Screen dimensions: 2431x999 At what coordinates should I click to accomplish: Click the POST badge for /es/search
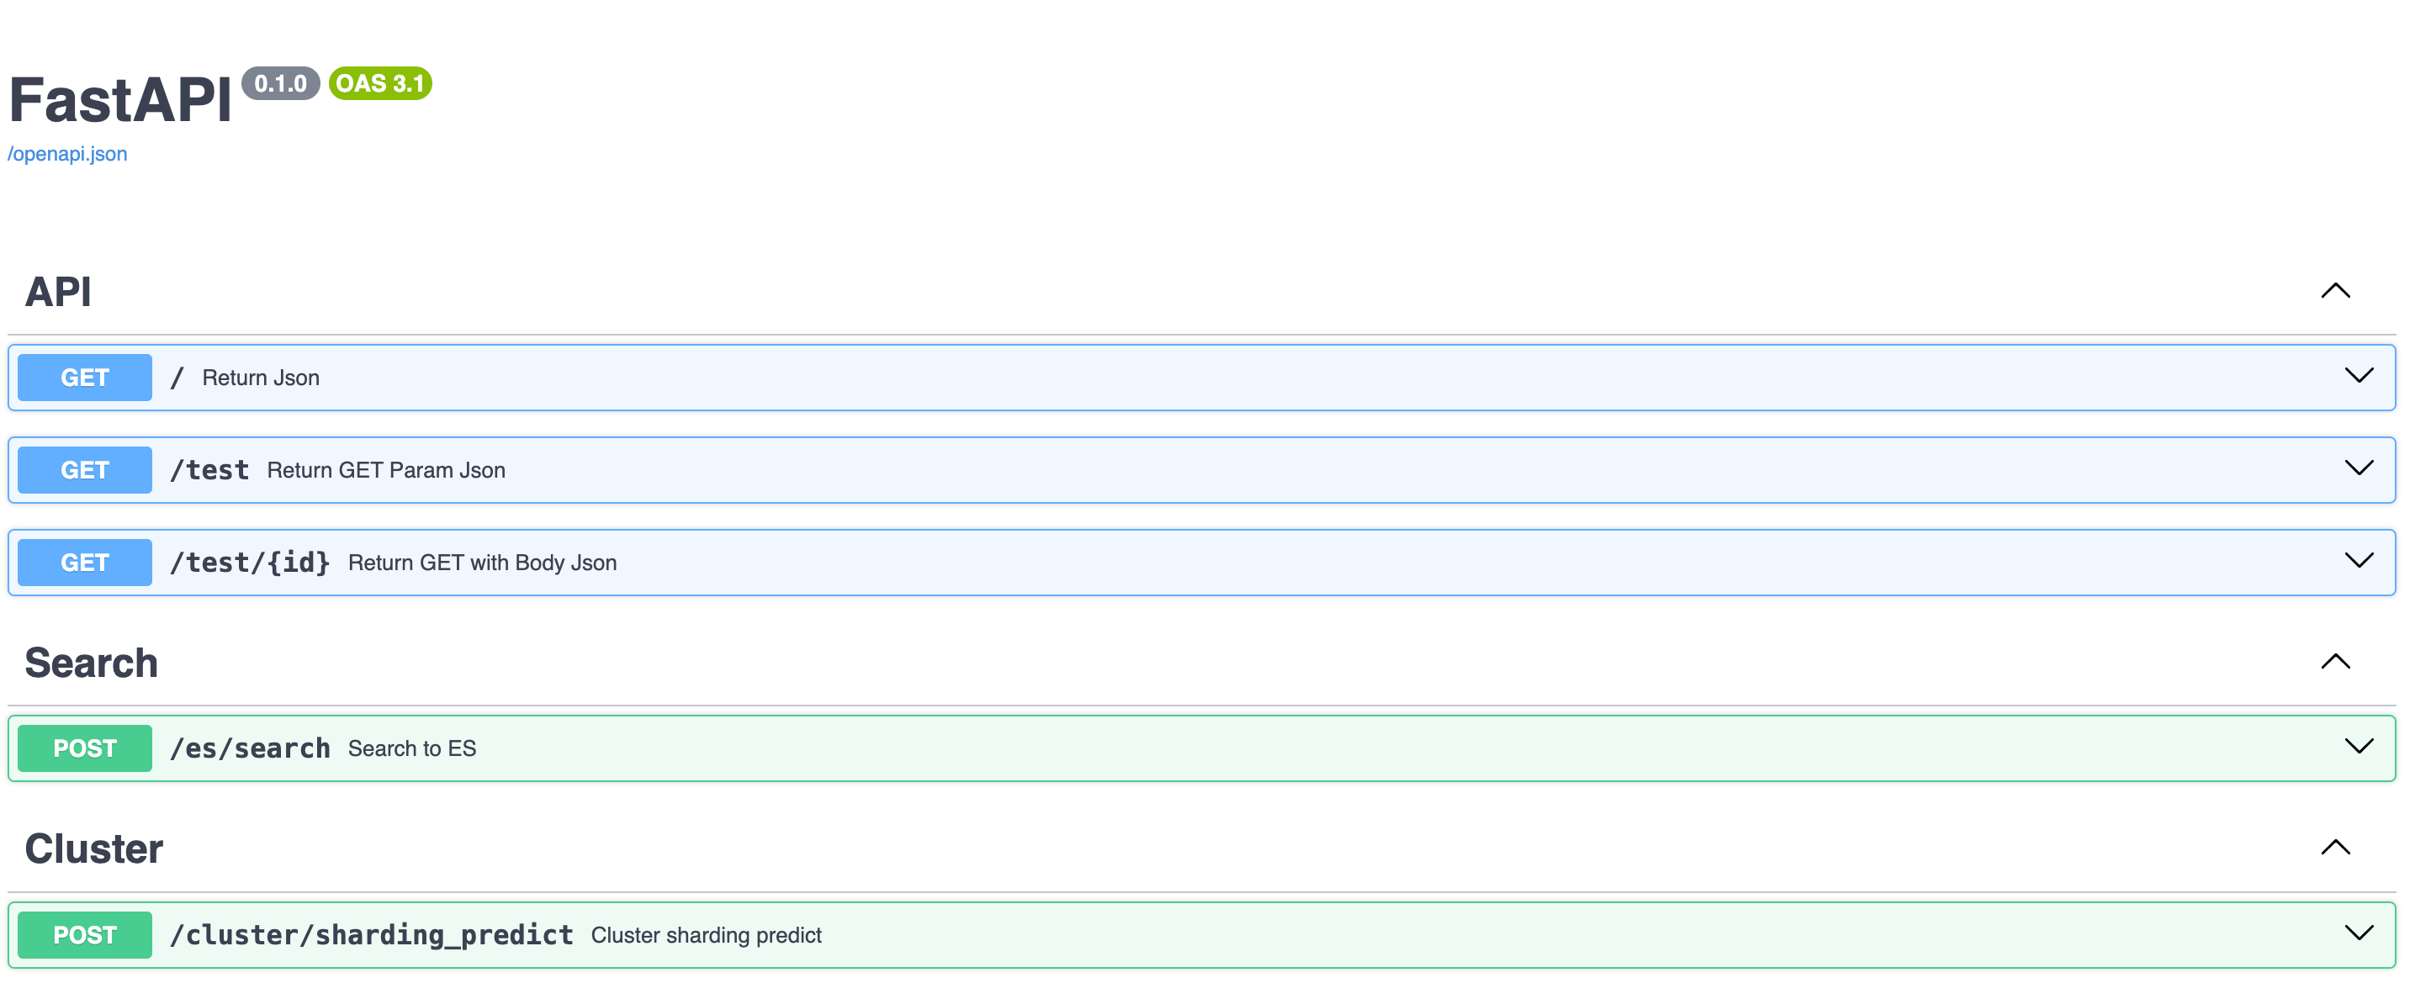click(84, 748)
